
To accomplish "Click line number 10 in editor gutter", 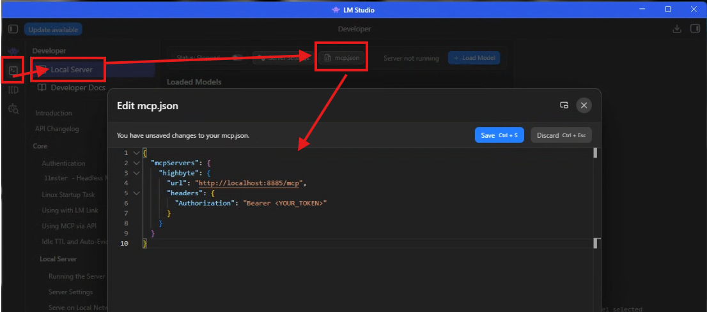I will coord(124,244).
